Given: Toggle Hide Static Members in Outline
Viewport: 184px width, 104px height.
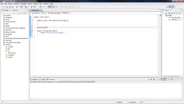Looking at the screenshot, I should (x=175, y=13).
